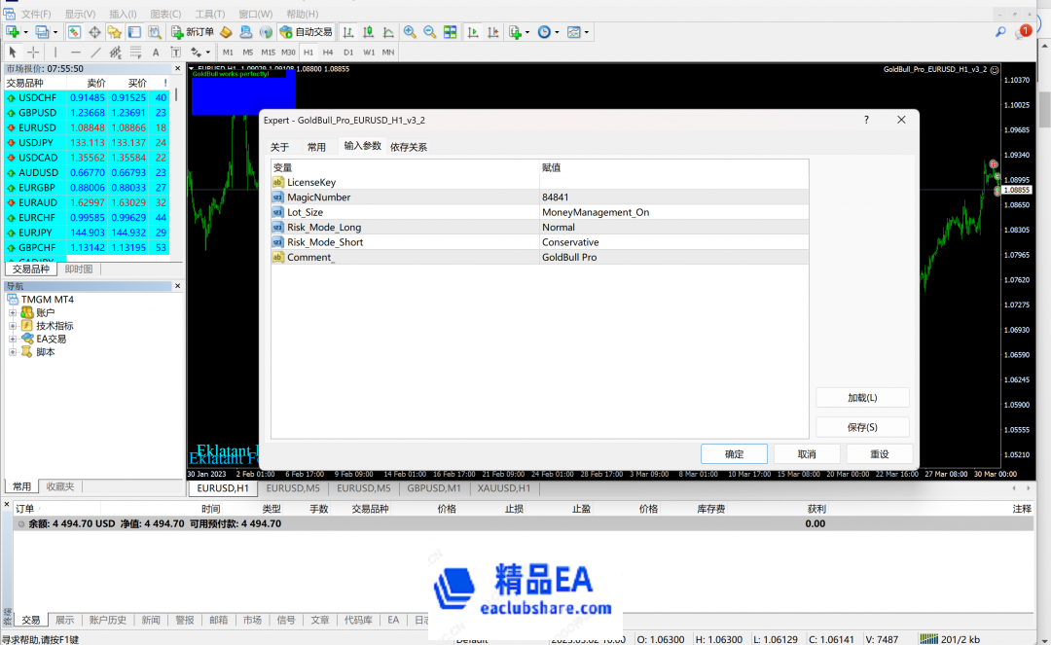Click the ? help button in Expert dialog
The width and height of the screenshot is (1051, 645).
[866, 120]
